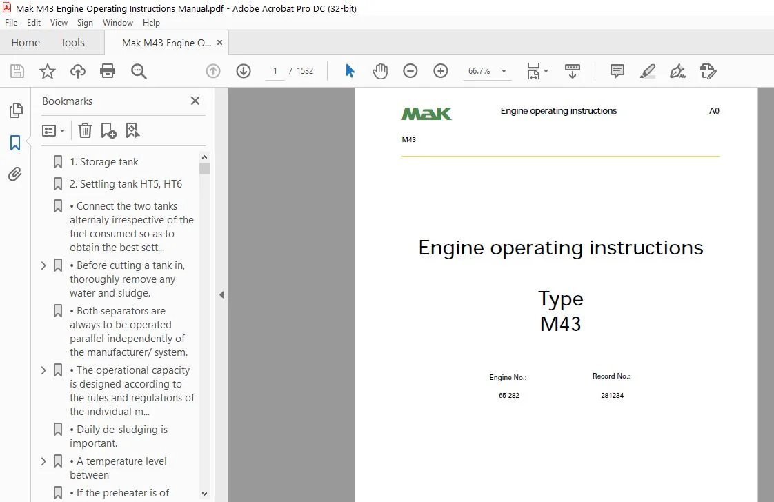Enable scrolling read mode tool
Screen dimensions: 774x502
(572, 71)
